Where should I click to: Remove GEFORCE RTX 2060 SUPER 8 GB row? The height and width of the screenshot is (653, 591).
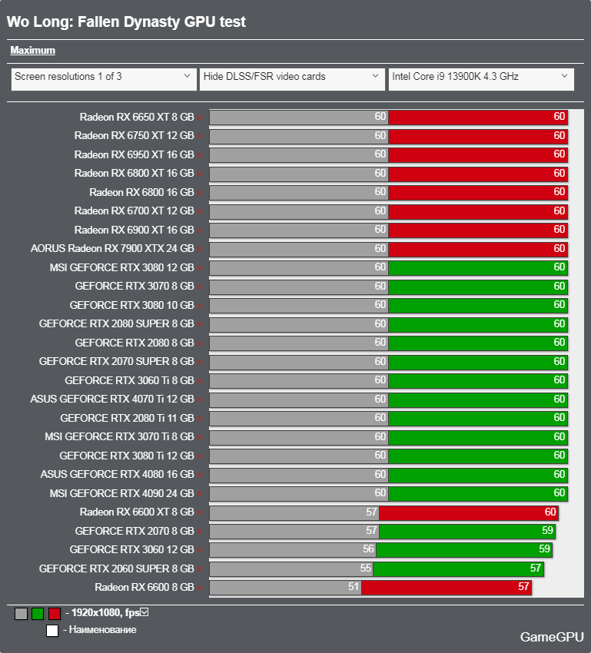coord(201,569)
